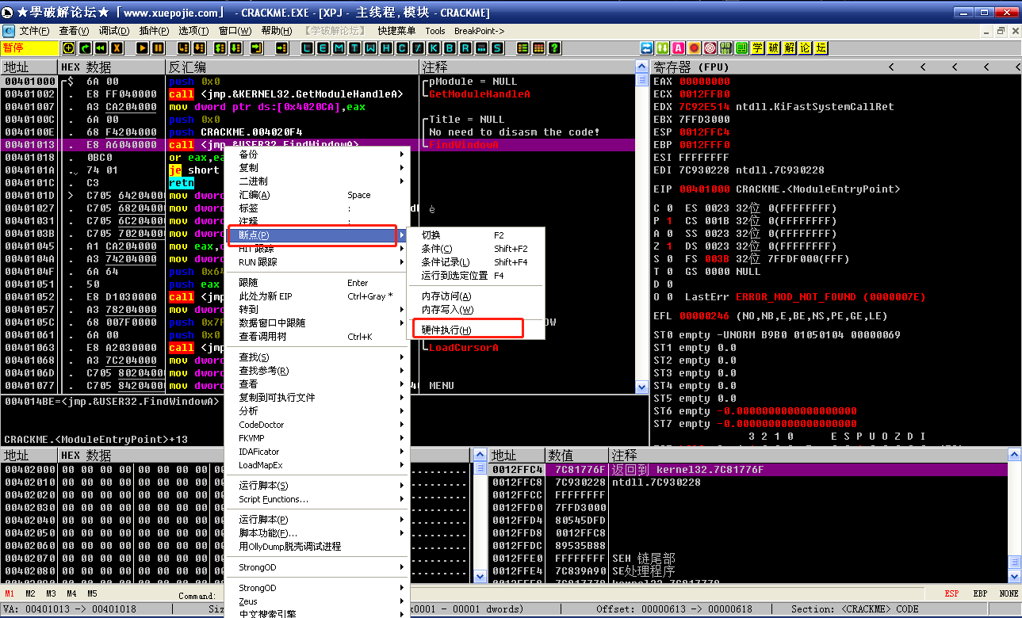The image size is (1022, 618).
Task: Open the 文件(F) menu
Action: pos(34,31)
